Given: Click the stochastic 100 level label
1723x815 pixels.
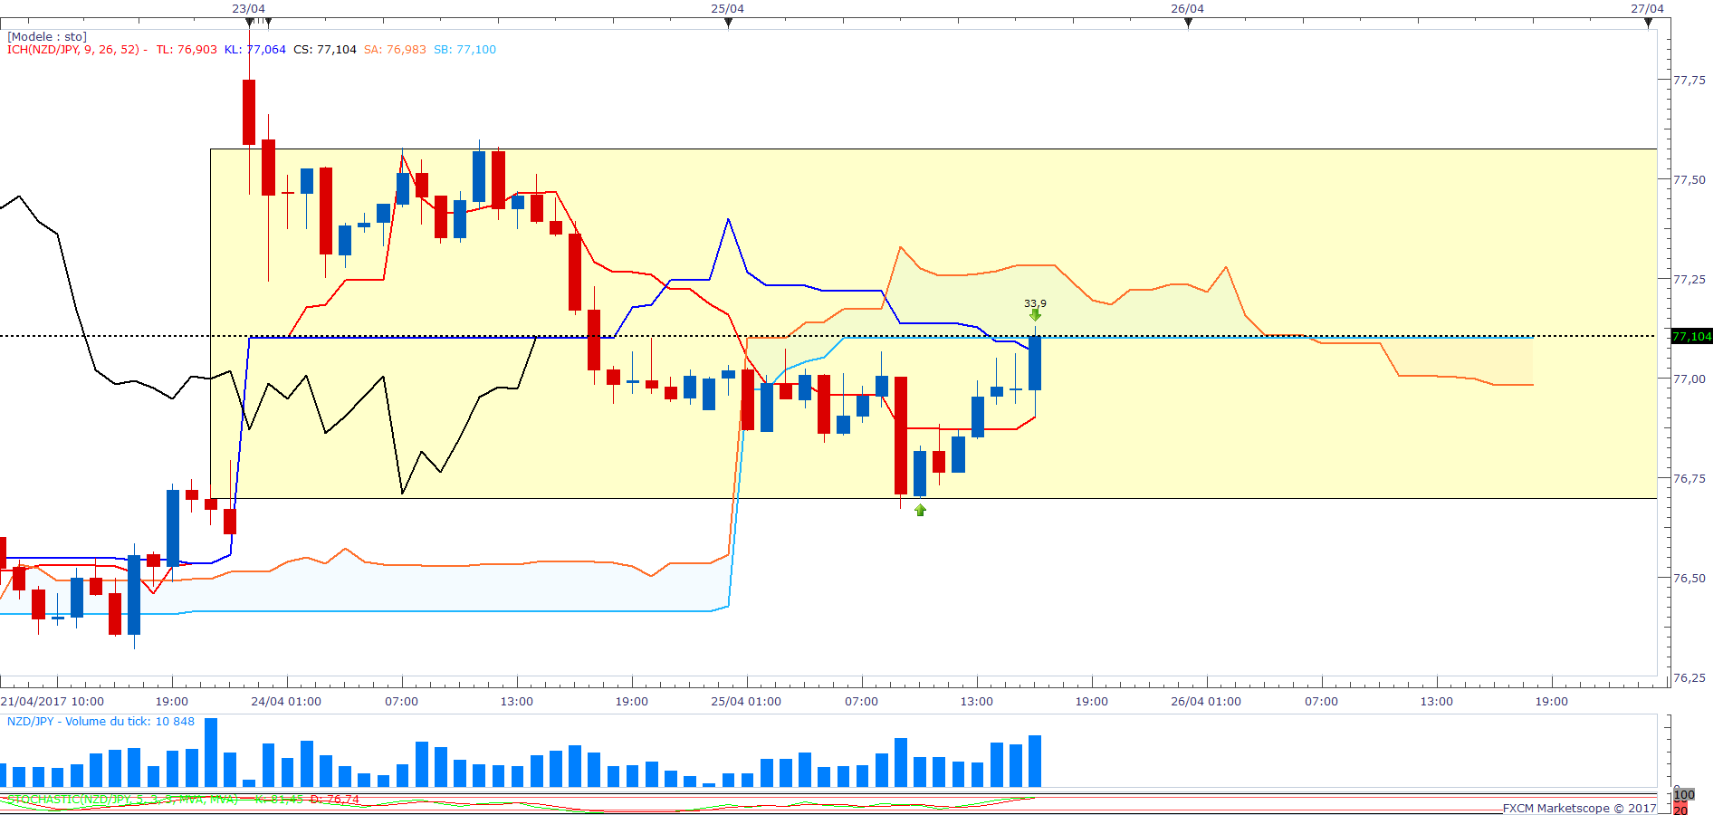Looking at the screenshot, I should pos(1684,795).
